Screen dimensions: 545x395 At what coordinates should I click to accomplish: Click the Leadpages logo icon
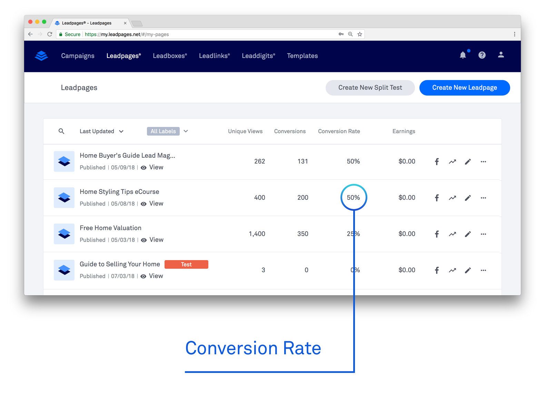41,56
